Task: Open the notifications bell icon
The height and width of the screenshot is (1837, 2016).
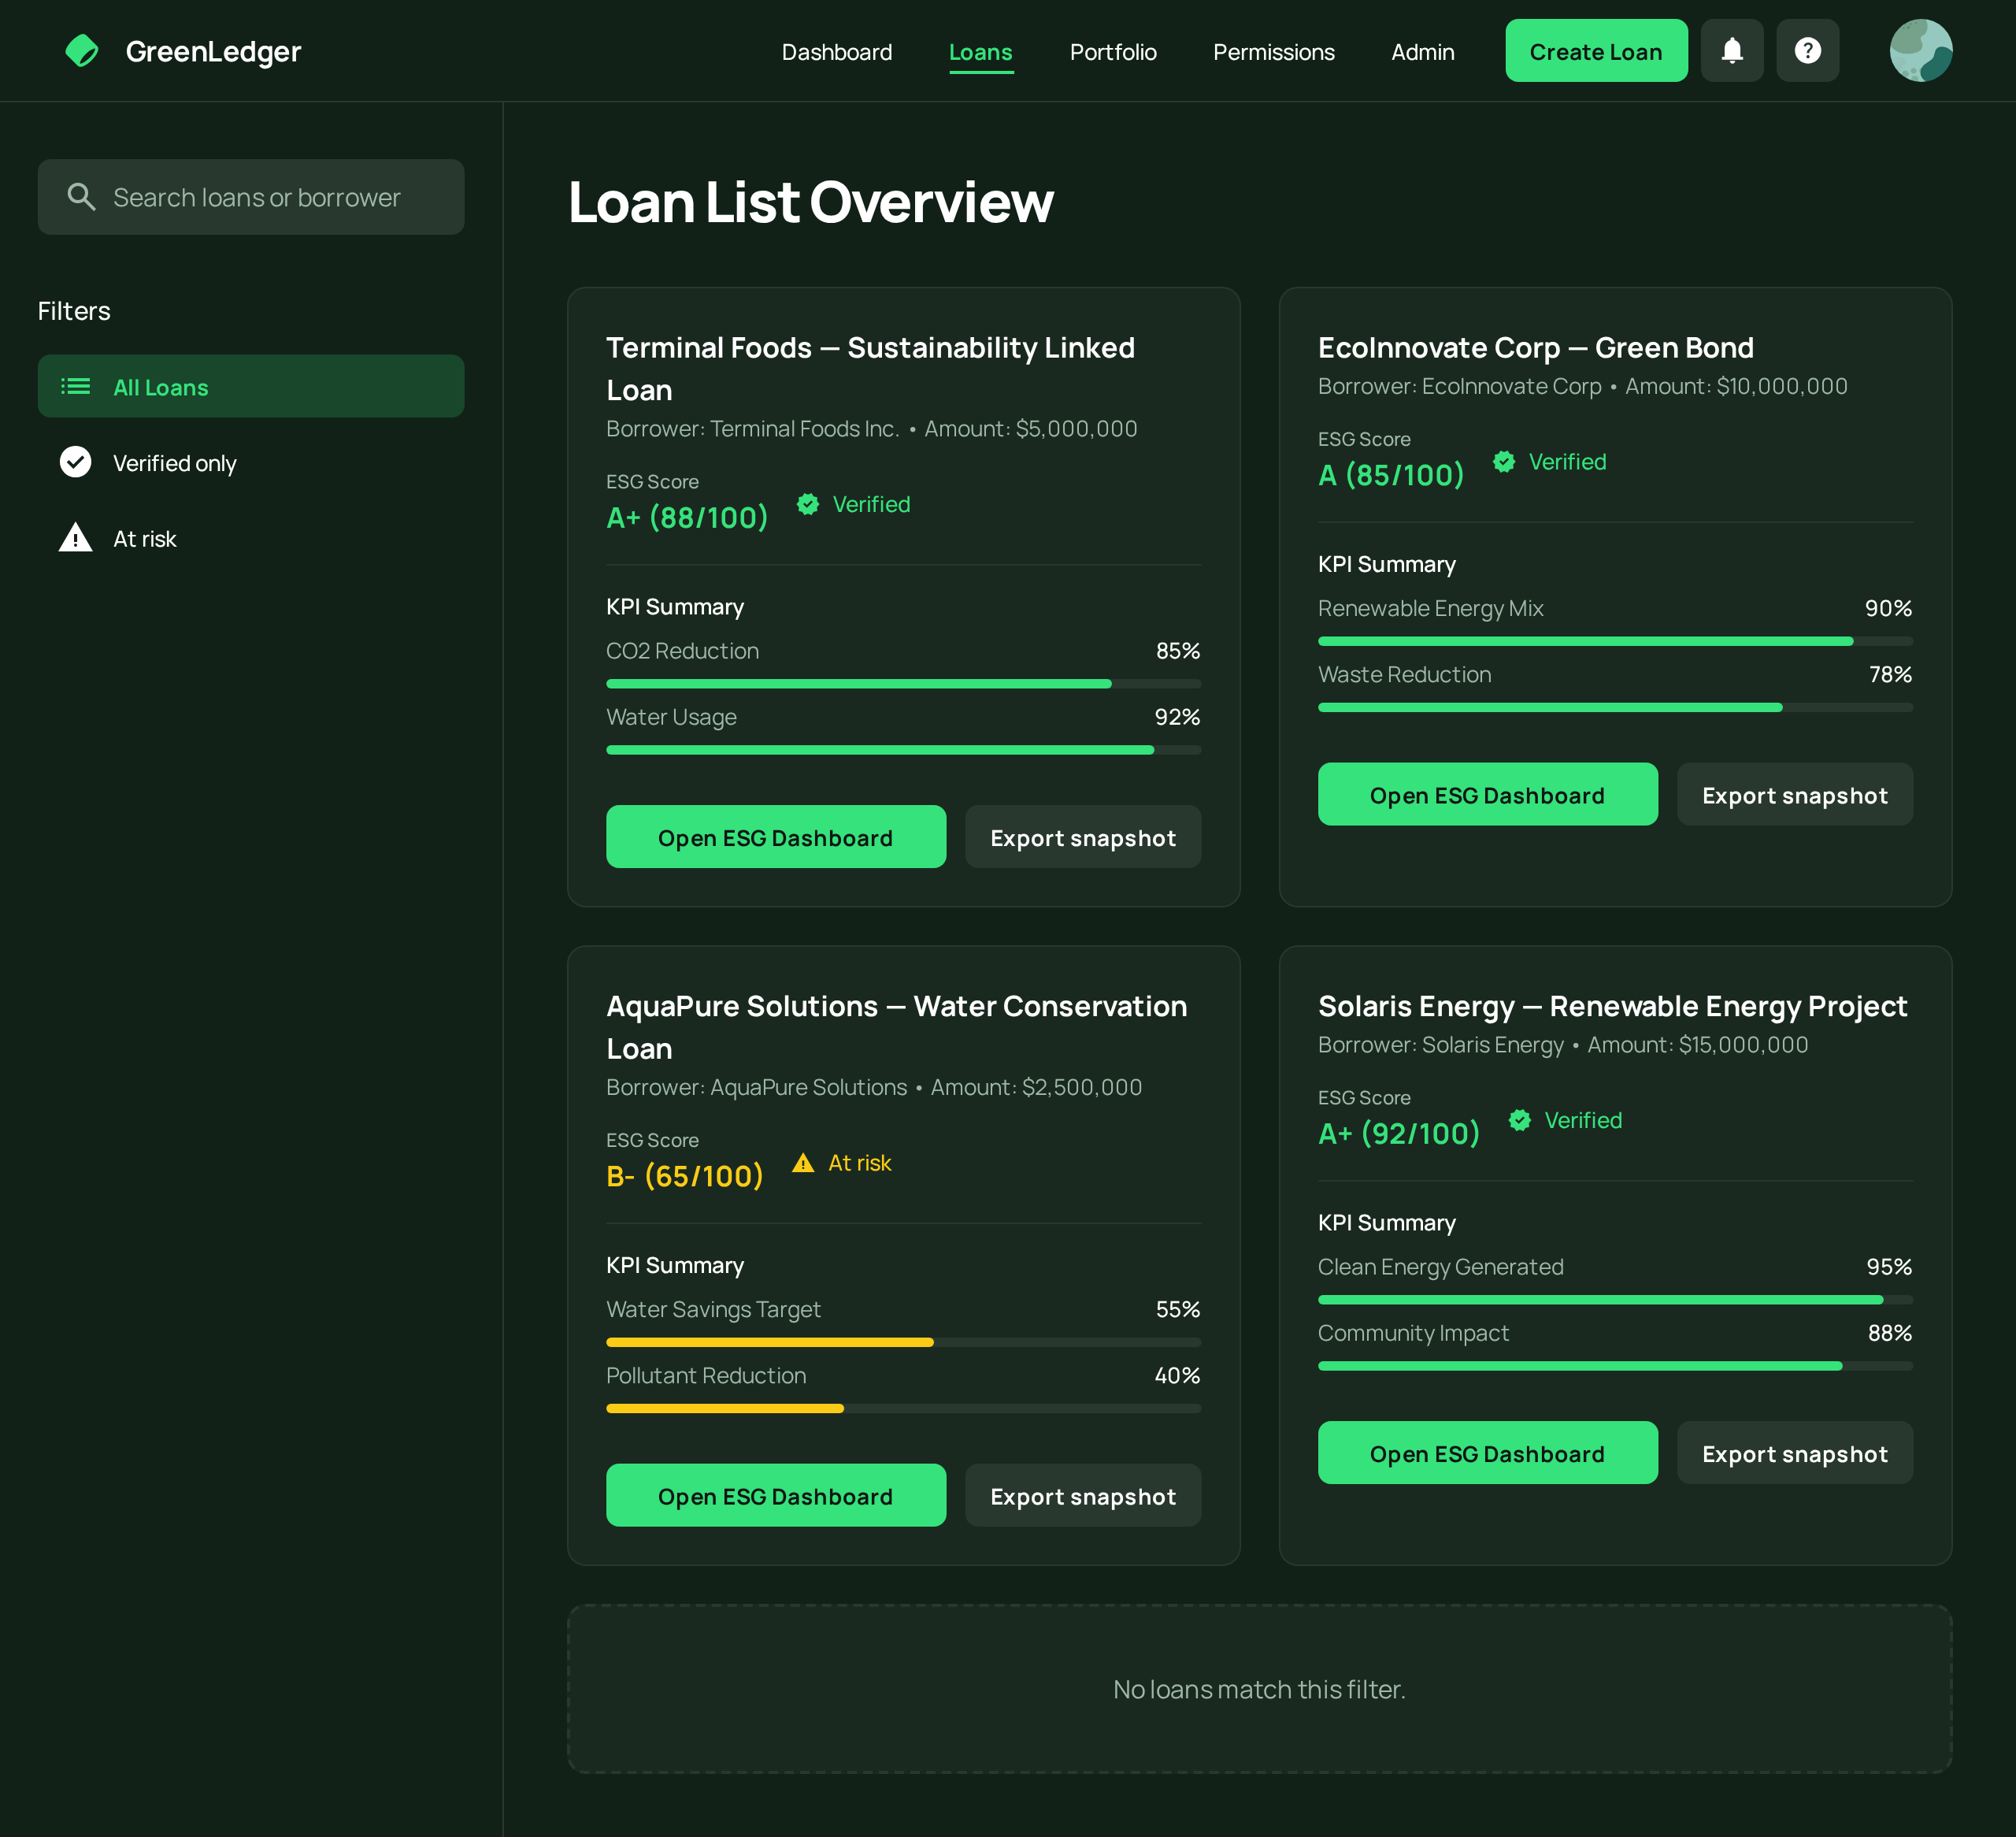Action: click(1731, 51)
